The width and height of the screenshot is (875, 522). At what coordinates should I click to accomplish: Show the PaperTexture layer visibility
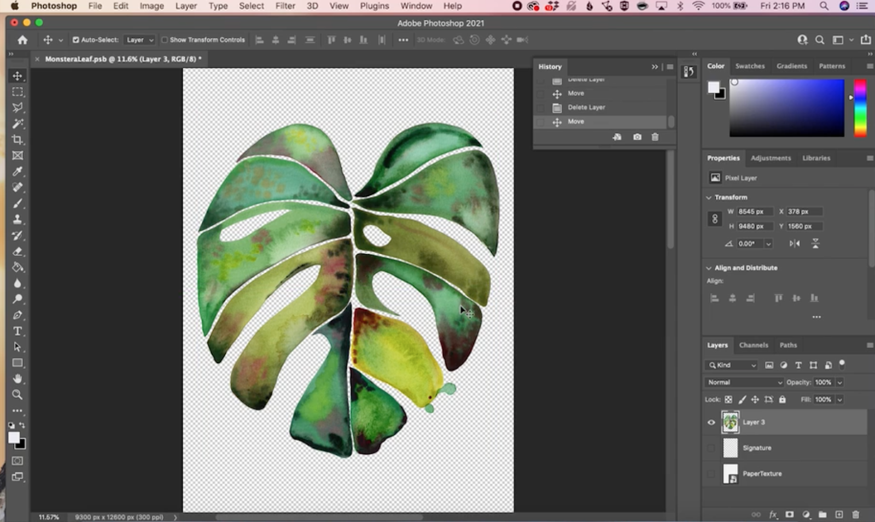[x=711, y=473]
